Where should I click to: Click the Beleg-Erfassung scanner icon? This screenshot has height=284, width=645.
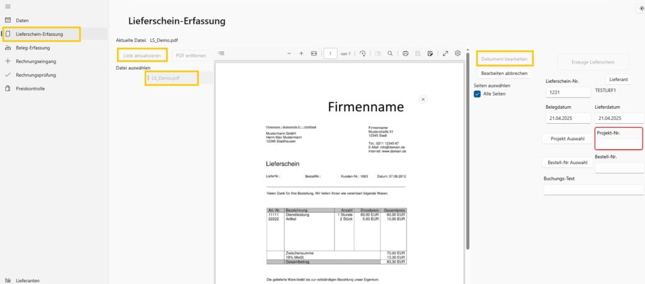(8, 48)
